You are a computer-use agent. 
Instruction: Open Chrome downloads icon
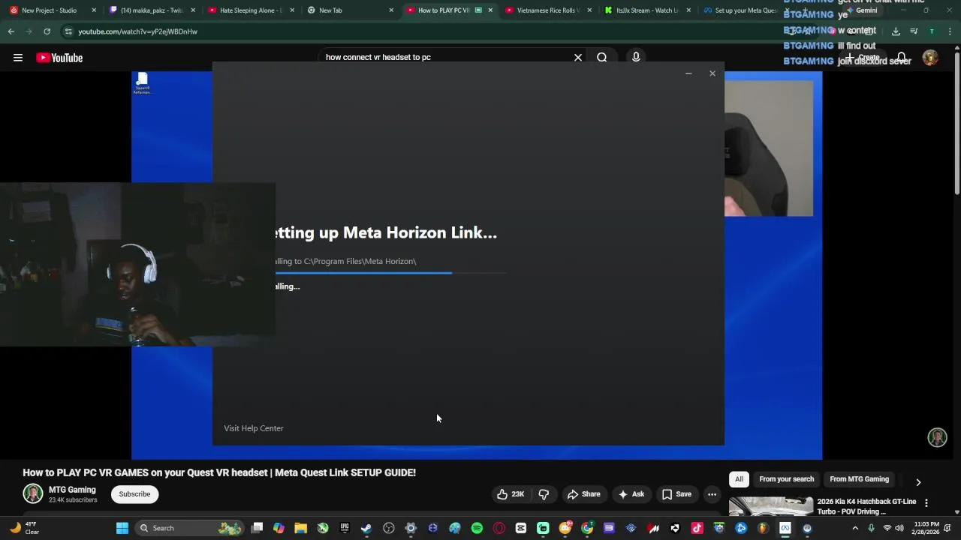pos(896,31)
